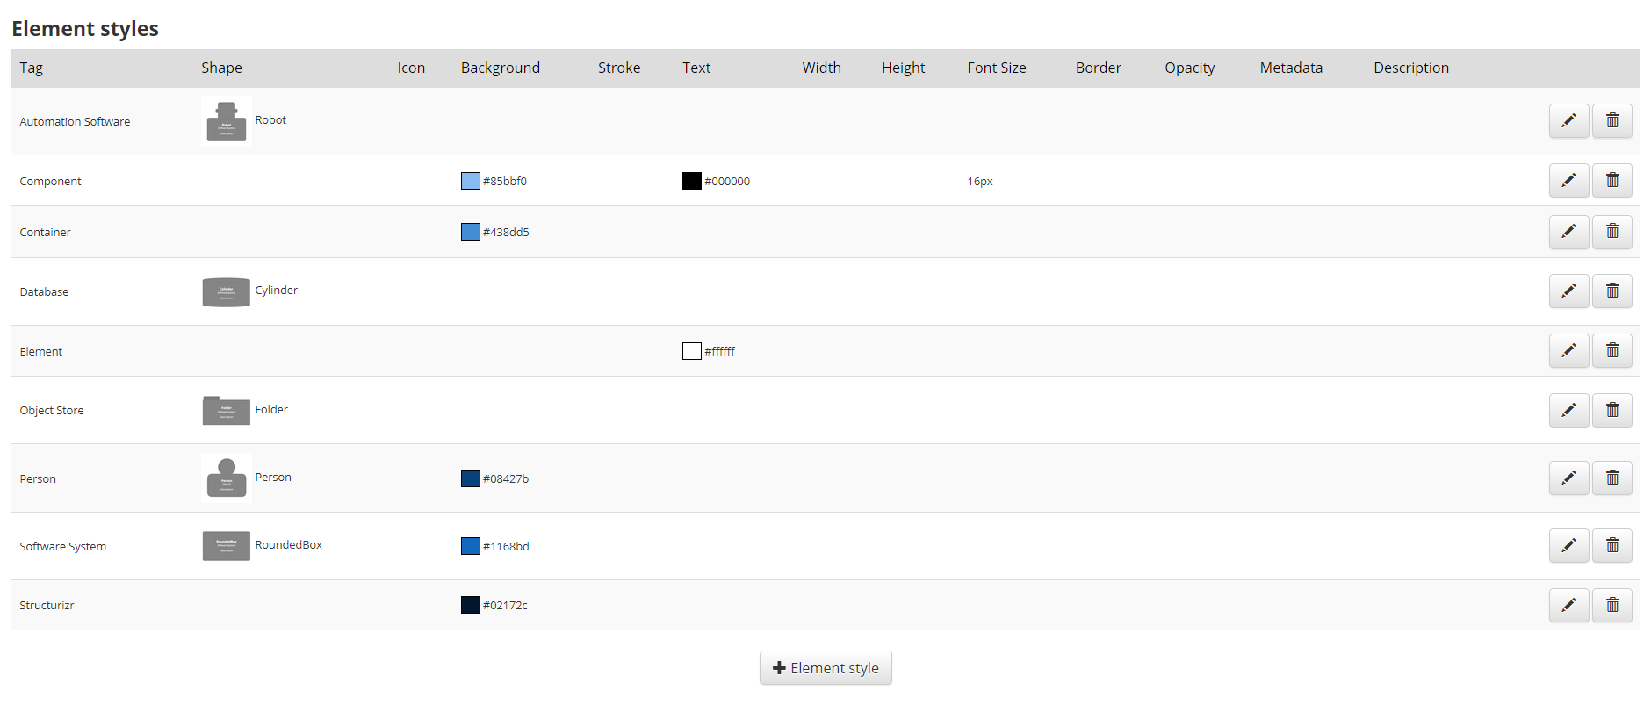This screenshot has width=1644, height=719.
Task: Remove the Element style with trash icon
Action: click(1612, 350)
